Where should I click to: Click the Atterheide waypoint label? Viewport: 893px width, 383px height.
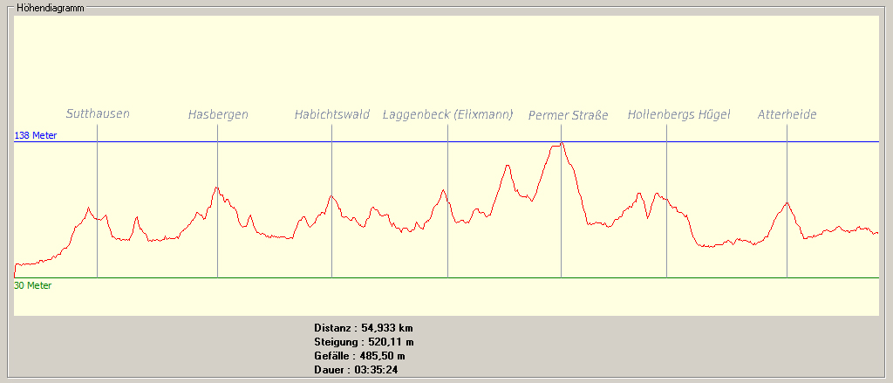pos(787,114)
